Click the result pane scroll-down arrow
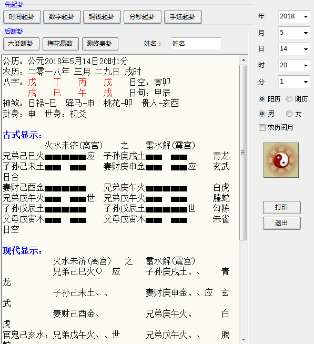The image size is (314, 344). pos(244,340)
